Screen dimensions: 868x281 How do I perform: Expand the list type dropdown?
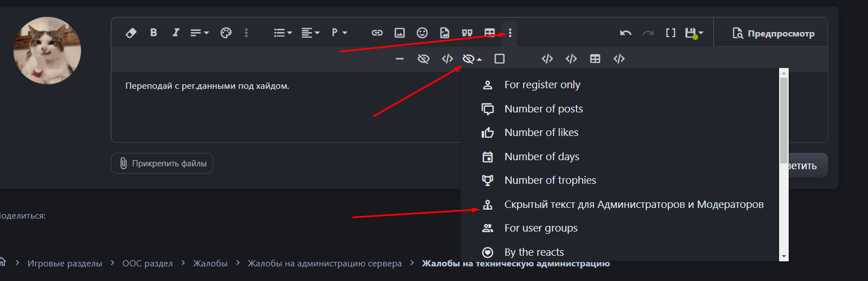[x=282, y=33]
